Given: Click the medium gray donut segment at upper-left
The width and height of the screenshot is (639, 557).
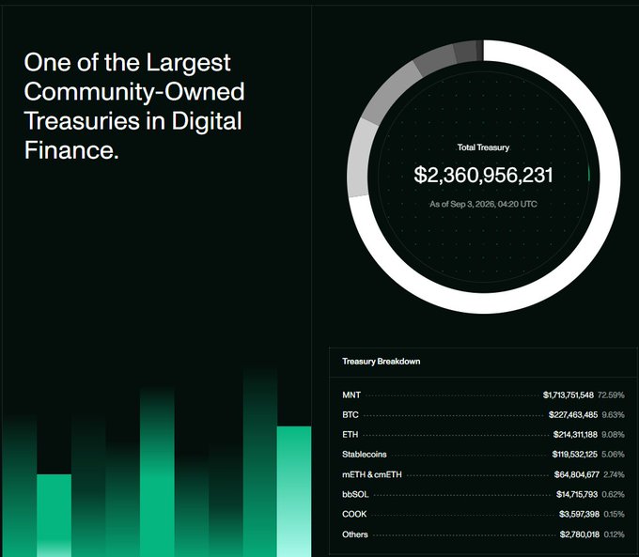Looking at the screenshot, I should tap(389, 93).
